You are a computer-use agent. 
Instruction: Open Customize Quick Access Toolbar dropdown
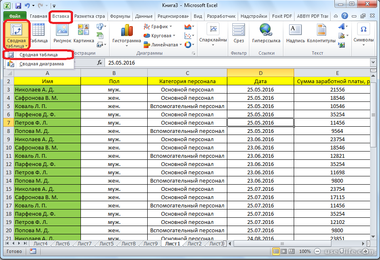(54, 5)
